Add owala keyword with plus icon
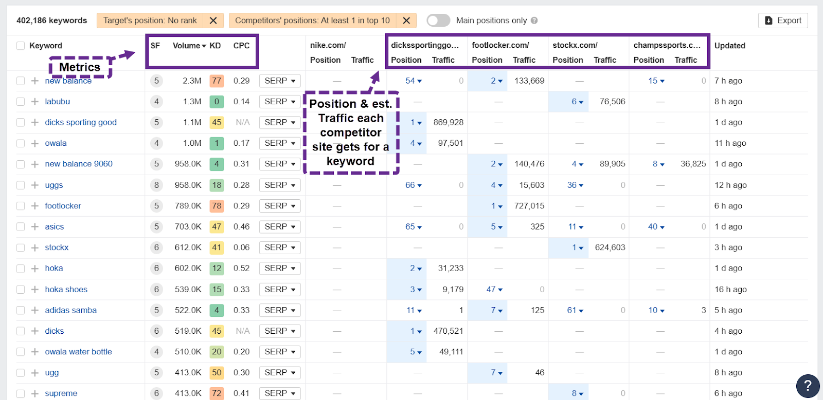This screenshot has width=823, height=400. tap(35, 143)
